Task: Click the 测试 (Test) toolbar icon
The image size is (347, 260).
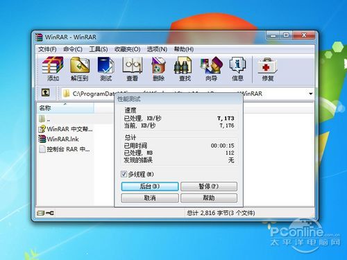Action: pyautogui.click(x=105, y=69)
